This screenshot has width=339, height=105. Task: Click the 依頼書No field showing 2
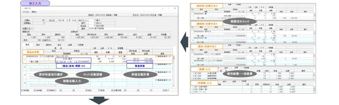point(39,23)
